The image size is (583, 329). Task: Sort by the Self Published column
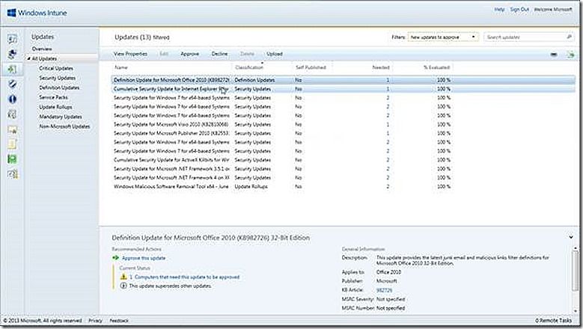point(311,67)
